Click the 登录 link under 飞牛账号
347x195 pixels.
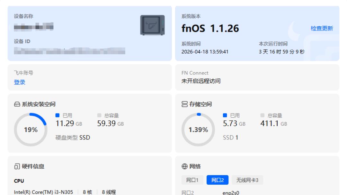point(20,82)
